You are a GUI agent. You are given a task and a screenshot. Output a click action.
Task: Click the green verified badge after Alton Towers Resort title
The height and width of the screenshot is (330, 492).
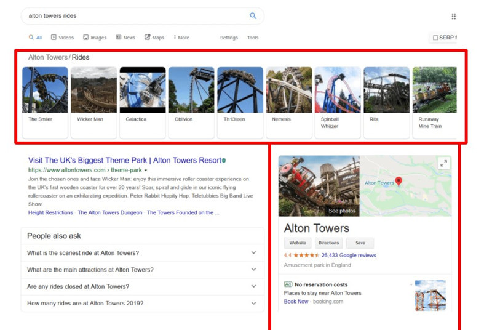[x=224, y=161]
